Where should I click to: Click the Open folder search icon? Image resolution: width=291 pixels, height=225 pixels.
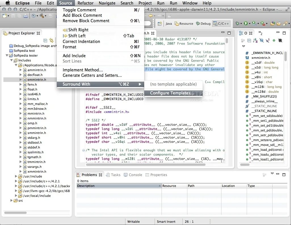(x=279, y=23)
